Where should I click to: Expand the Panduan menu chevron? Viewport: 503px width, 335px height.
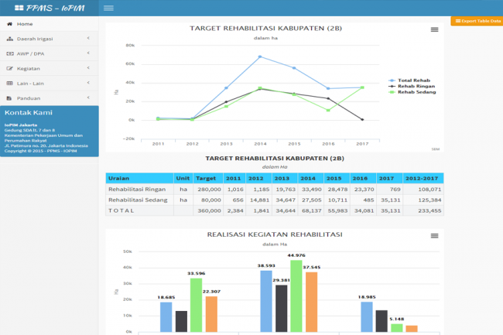[x=88, y=98]
